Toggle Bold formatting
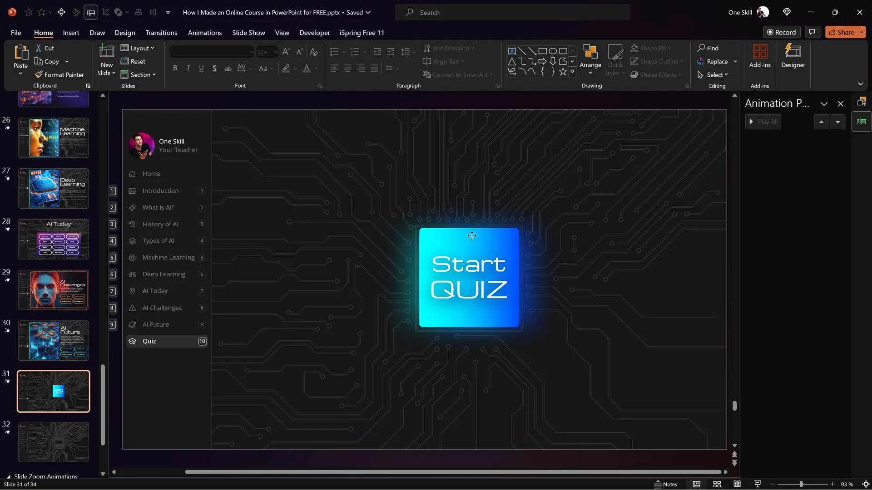Viewport: 872px width, 490px height. pyautogui.click(x=175, y=69)
